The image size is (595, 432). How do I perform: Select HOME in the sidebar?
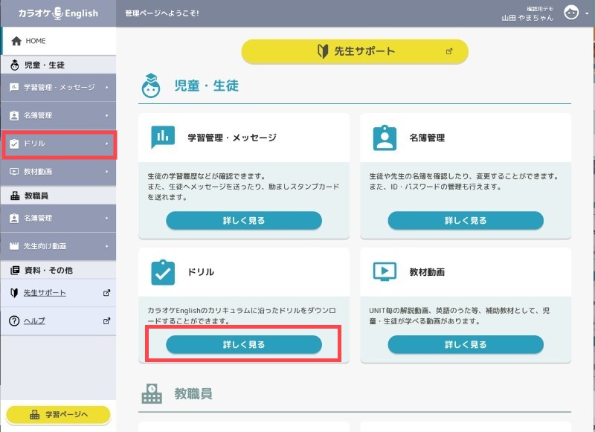(x=59, y=41)
